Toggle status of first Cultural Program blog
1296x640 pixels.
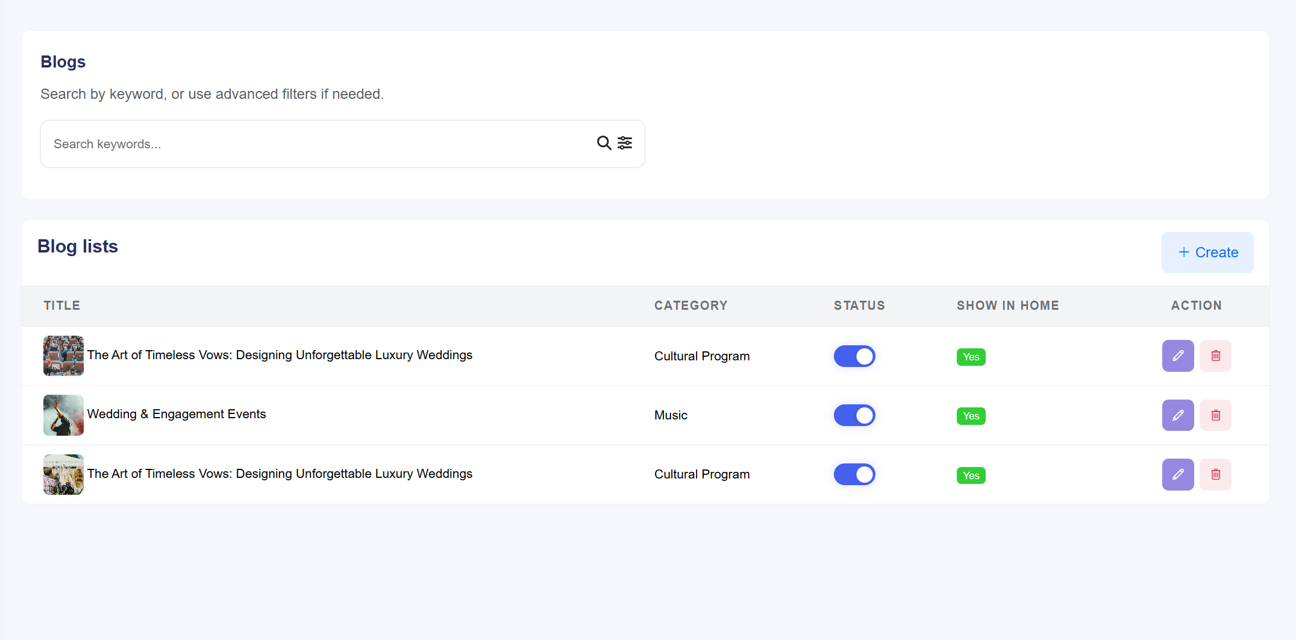(x=854, y=356)
